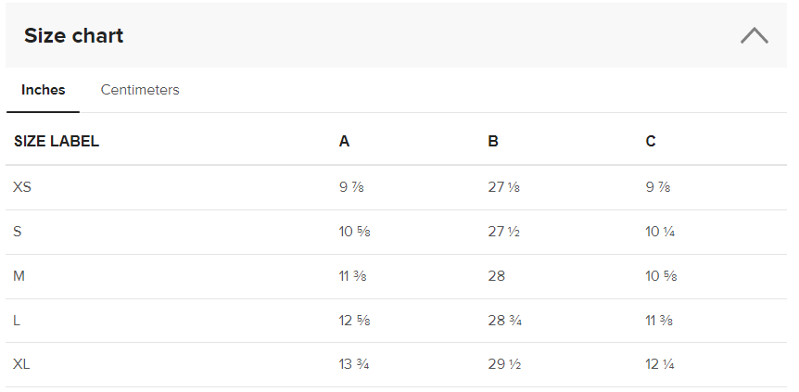Click the SIZE LABEL column header
The image size is (799, 392).
(57, 142)
